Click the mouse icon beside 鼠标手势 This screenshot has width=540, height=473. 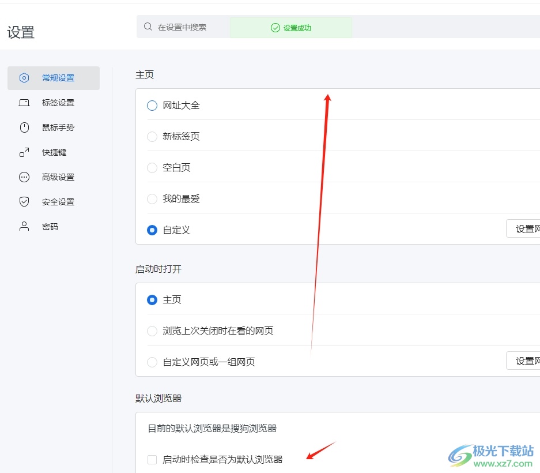[x=24, y=127]
